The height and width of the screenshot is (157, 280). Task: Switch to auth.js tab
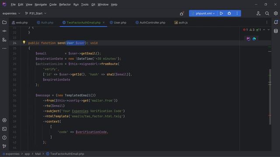[x=181, y=23]
